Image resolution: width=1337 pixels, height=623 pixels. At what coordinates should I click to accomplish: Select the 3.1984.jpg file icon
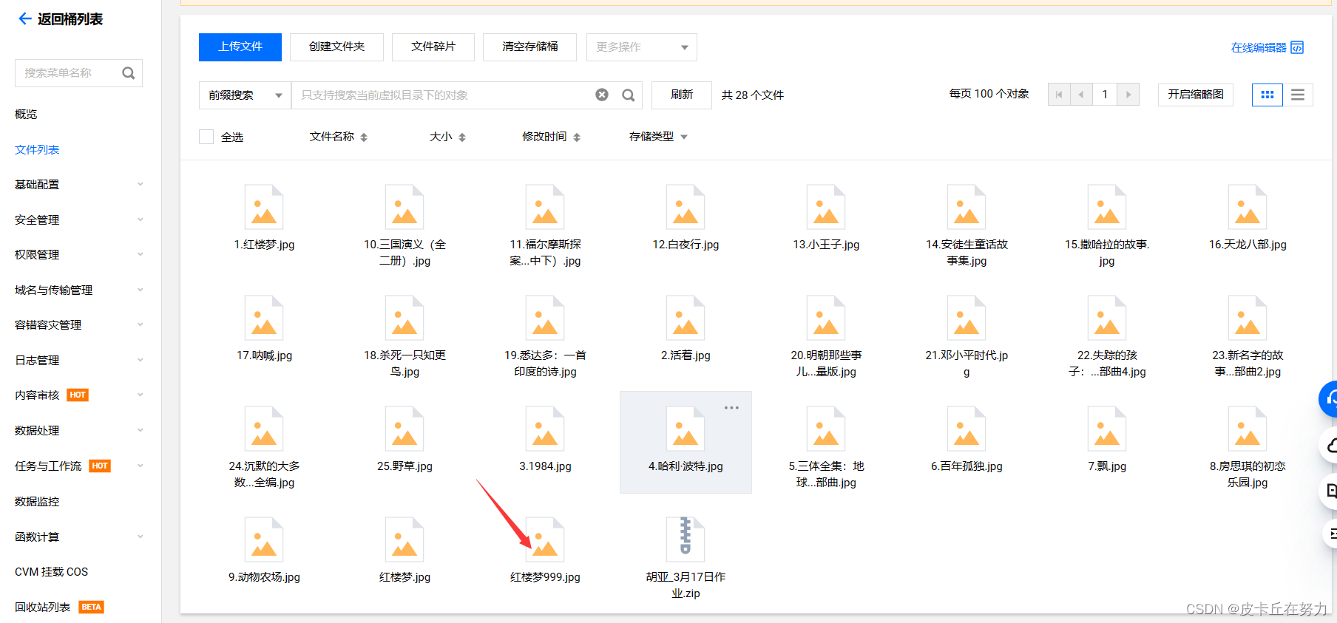coord(545,429)
